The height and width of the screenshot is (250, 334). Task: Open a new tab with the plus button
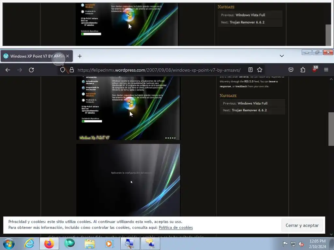pos(80,56)
